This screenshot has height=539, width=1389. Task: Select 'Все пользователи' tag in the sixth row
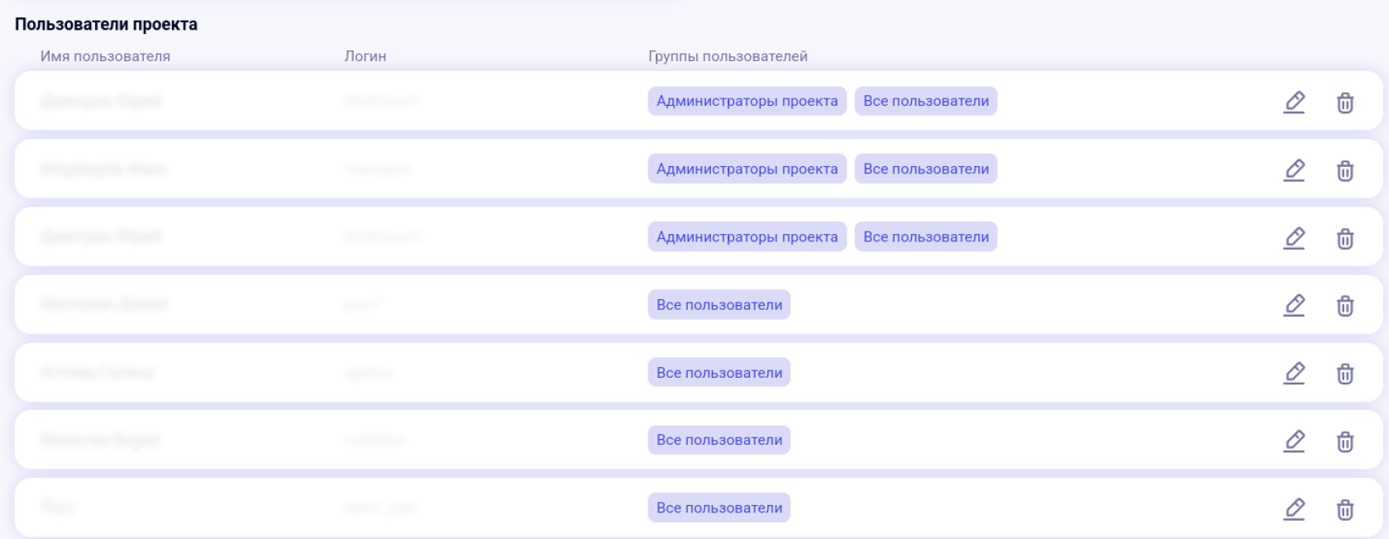[x=719, y=440]
